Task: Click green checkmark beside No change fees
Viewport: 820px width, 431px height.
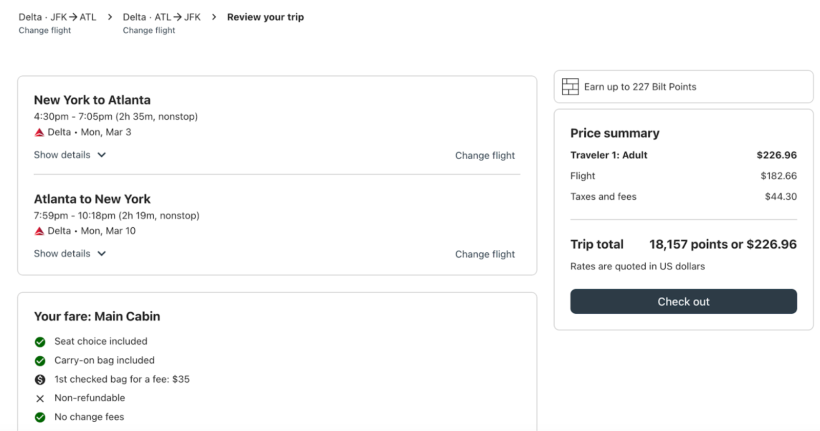Action: tap(40, 418)
